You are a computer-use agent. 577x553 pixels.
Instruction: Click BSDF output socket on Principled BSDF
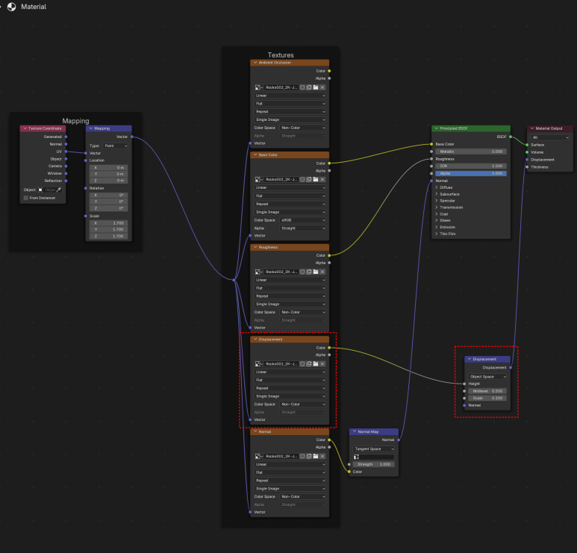click(x=511, y=137)
